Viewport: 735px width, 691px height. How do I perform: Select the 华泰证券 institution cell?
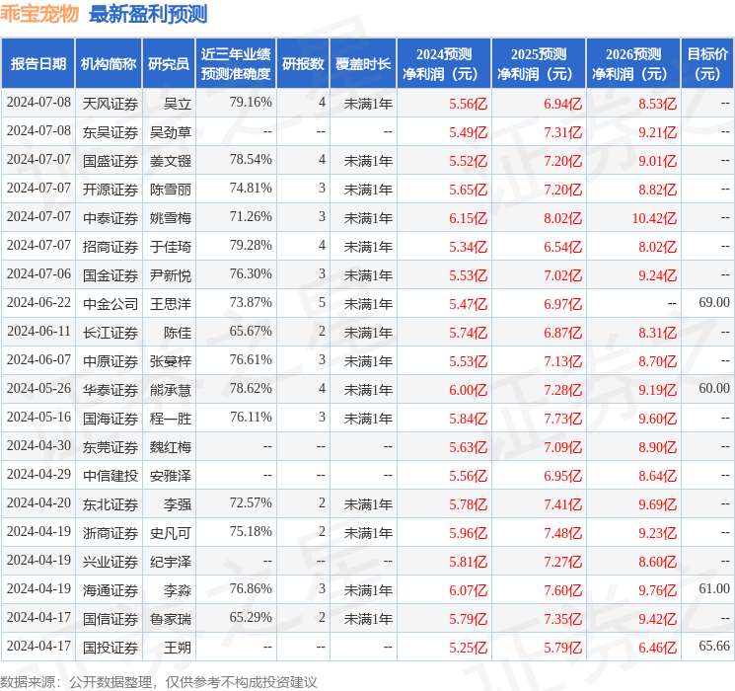[x=110, y=390]
